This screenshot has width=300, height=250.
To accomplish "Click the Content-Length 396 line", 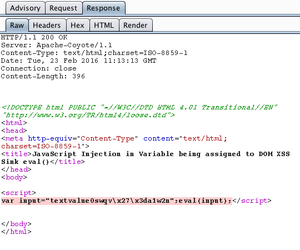I will tap(43, 76).
